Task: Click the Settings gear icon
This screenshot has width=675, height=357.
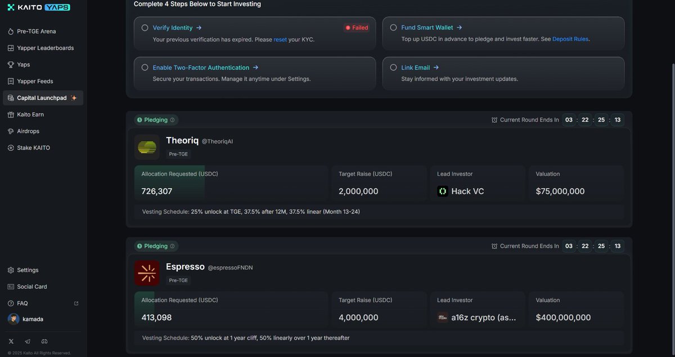Action: click(x=11, y=270)
